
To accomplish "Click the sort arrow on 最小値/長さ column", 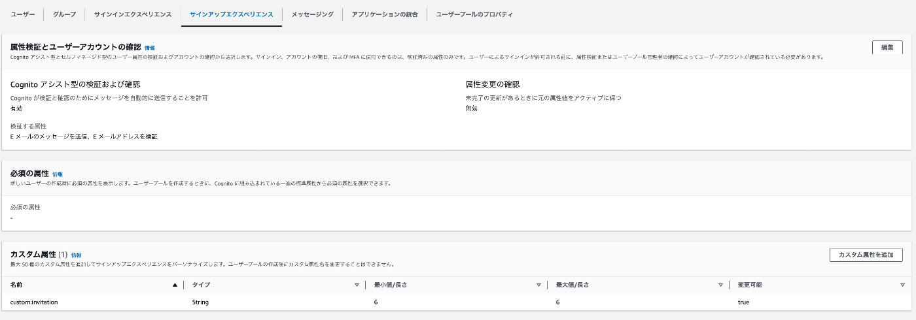I will (538, 285).
